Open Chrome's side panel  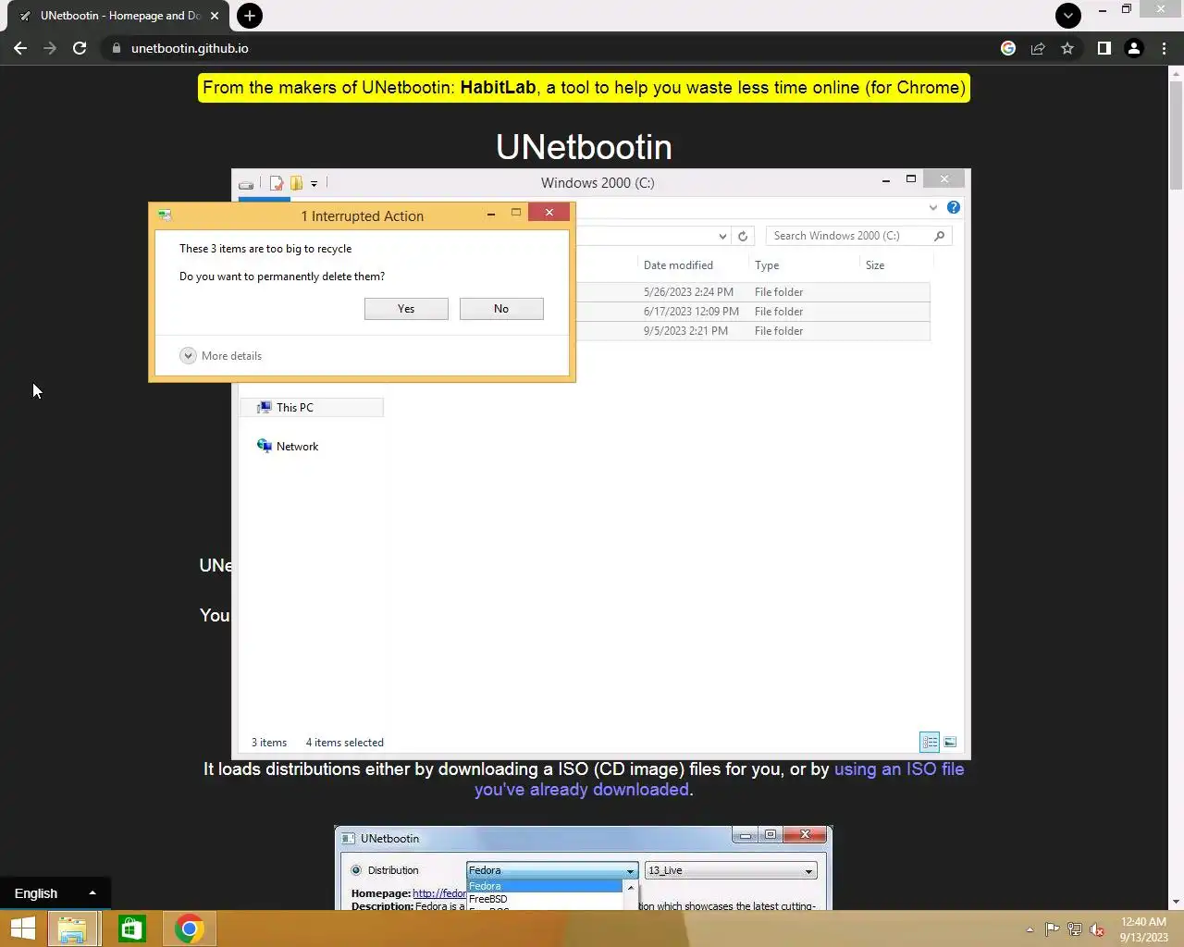1104,48
